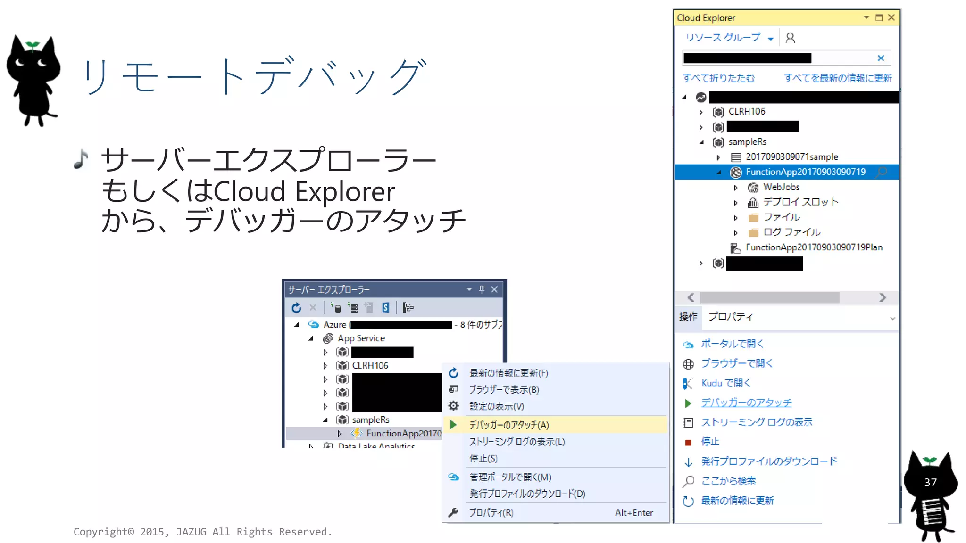Click the tree-view toolbar icon in Server Explorer
This screenshot has width=966, height=543.
coord(408,308)
